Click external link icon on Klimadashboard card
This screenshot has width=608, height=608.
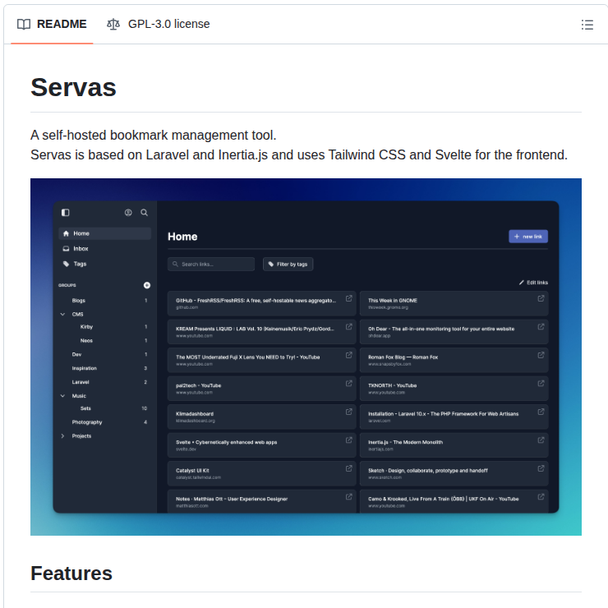348,412
